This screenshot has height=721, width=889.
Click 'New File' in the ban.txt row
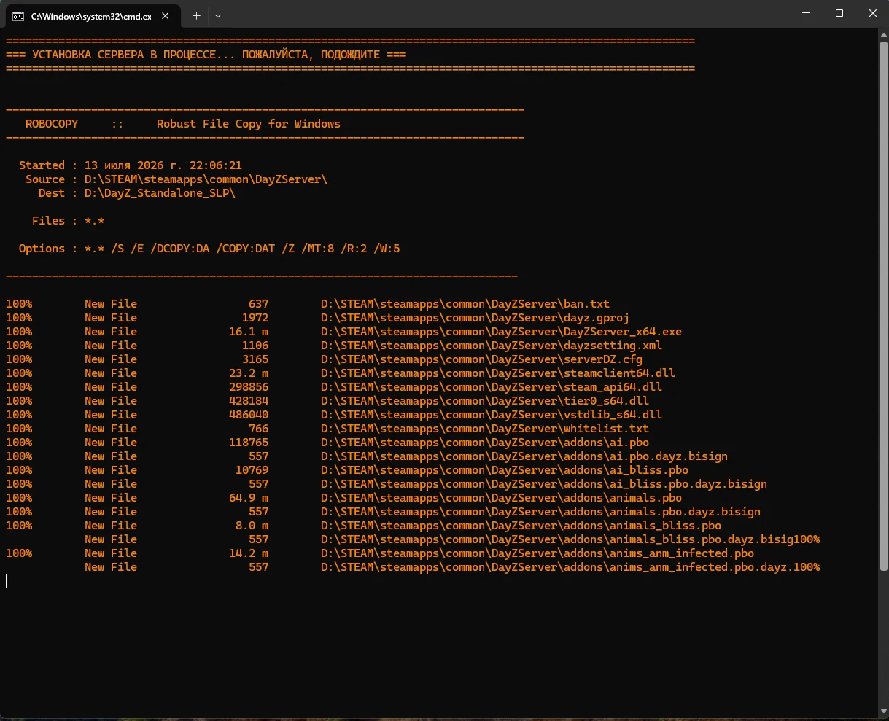(111, 304)
